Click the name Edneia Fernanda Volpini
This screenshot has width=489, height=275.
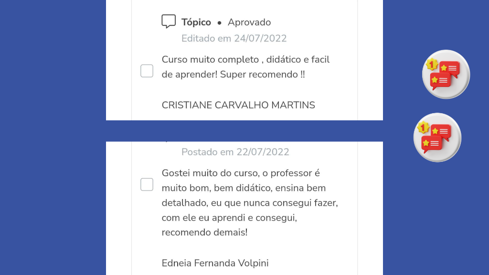tap(215, 263)
